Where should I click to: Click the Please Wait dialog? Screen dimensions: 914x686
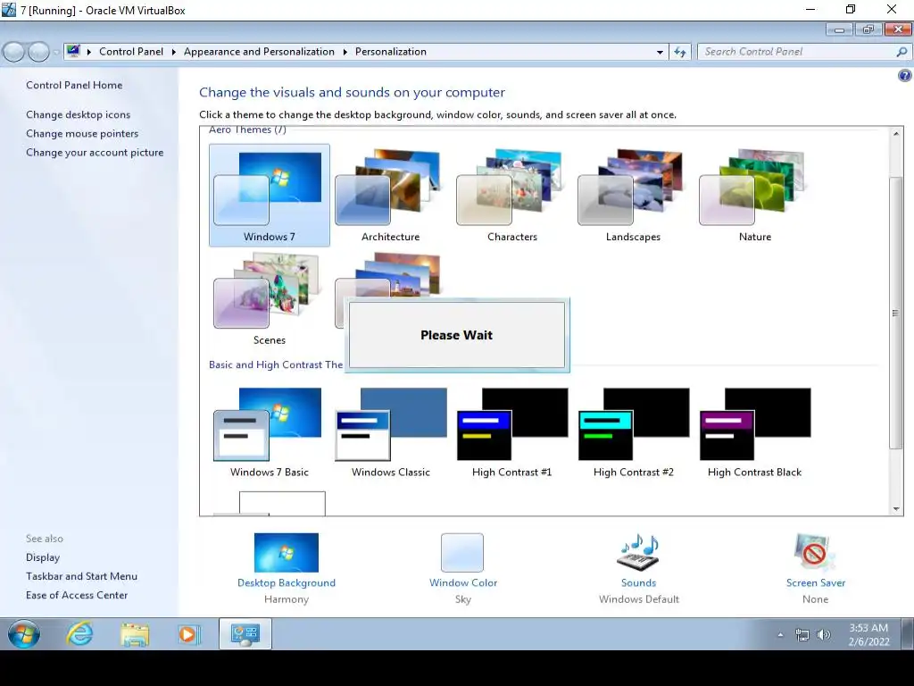pos(457,335)
